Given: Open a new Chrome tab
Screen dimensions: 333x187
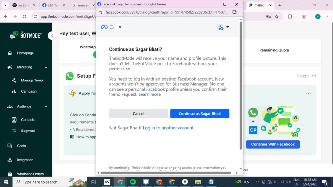Looking at the screenshot, I should coord(280,5).
